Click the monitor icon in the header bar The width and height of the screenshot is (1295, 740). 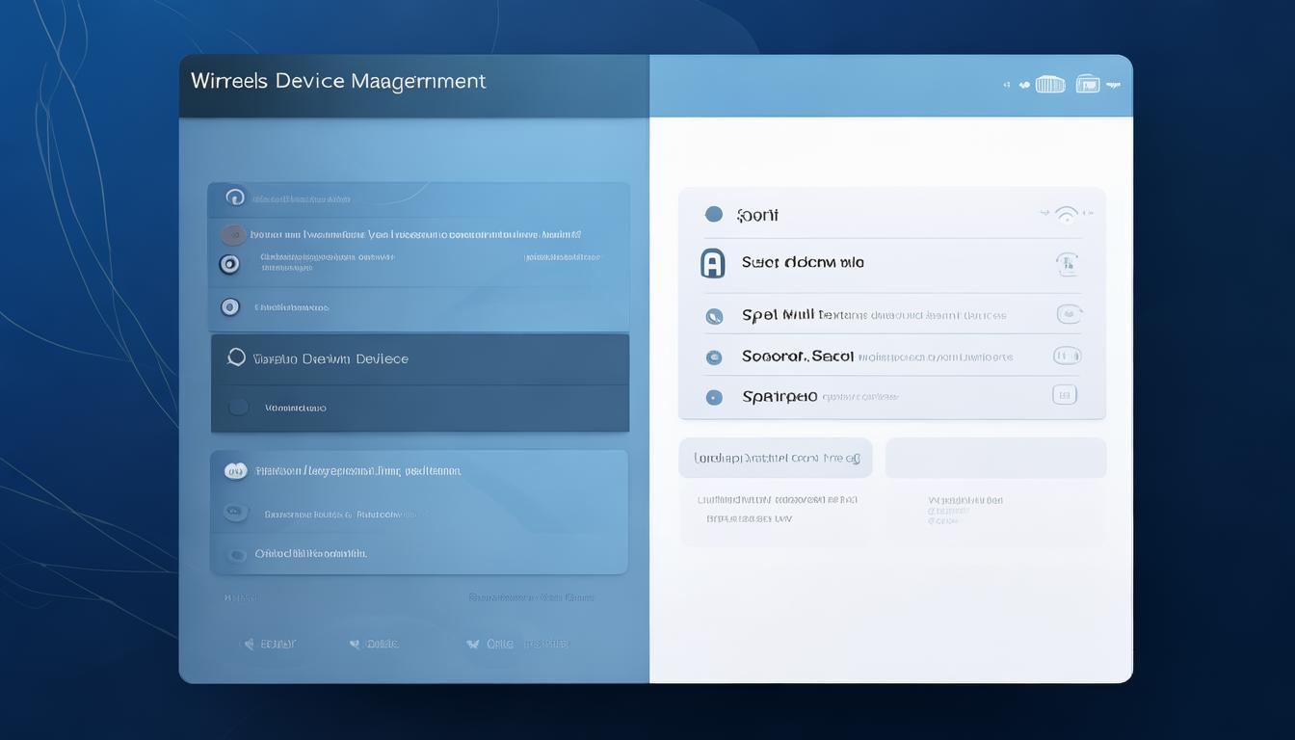(1087, 85)
